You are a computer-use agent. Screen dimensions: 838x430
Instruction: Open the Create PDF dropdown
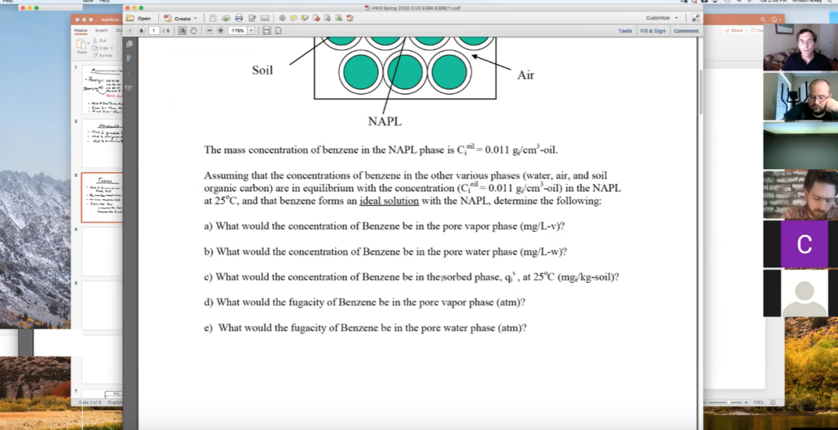click(x=181, y=18)
